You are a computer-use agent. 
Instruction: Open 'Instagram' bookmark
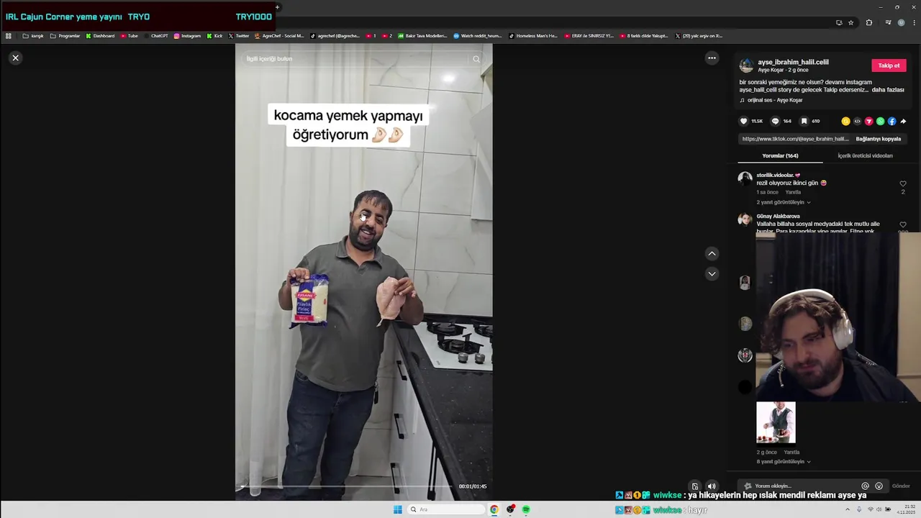click(x=187, y=36)
